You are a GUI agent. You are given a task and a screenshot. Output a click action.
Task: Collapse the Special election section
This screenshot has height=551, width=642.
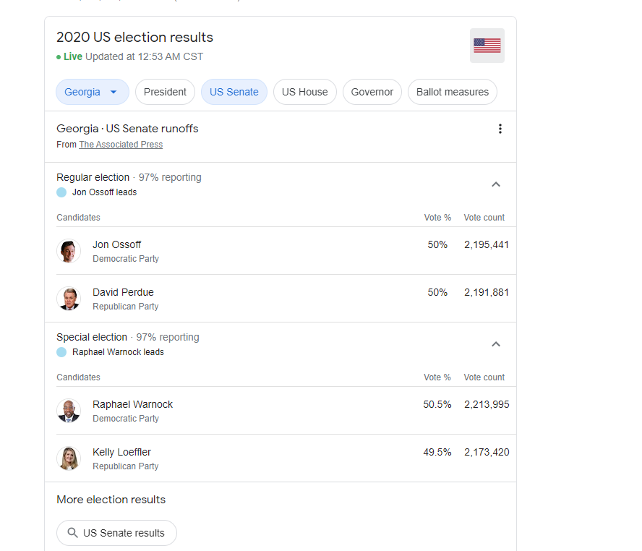[x=496, y=344]
